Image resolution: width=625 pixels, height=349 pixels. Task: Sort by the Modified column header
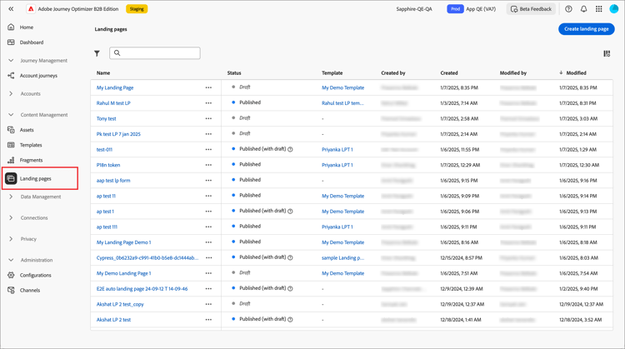click(576, 73)
